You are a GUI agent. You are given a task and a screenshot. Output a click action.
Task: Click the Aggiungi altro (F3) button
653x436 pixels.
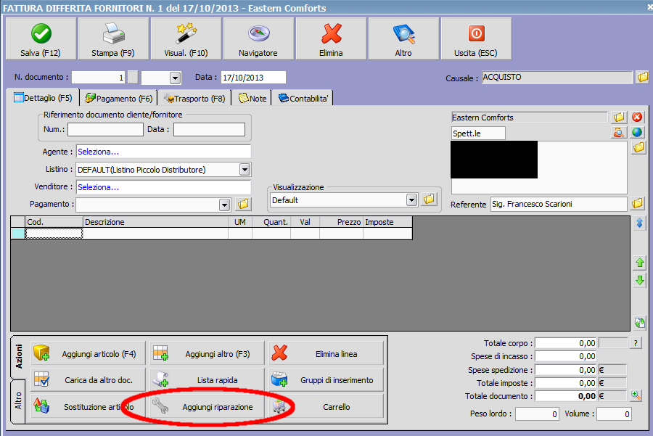tap(207, 354)
